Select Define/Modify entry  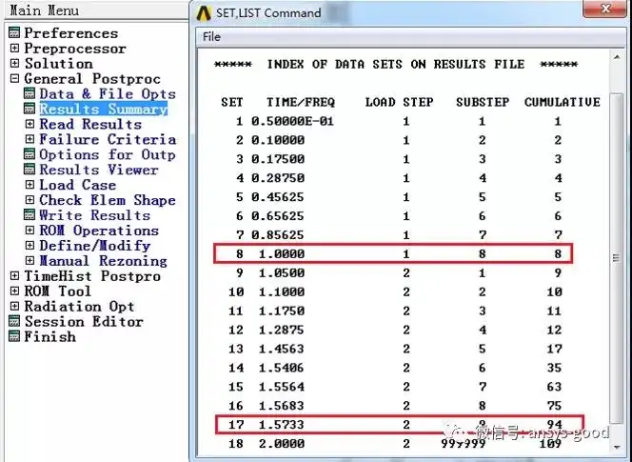(95, 246)
